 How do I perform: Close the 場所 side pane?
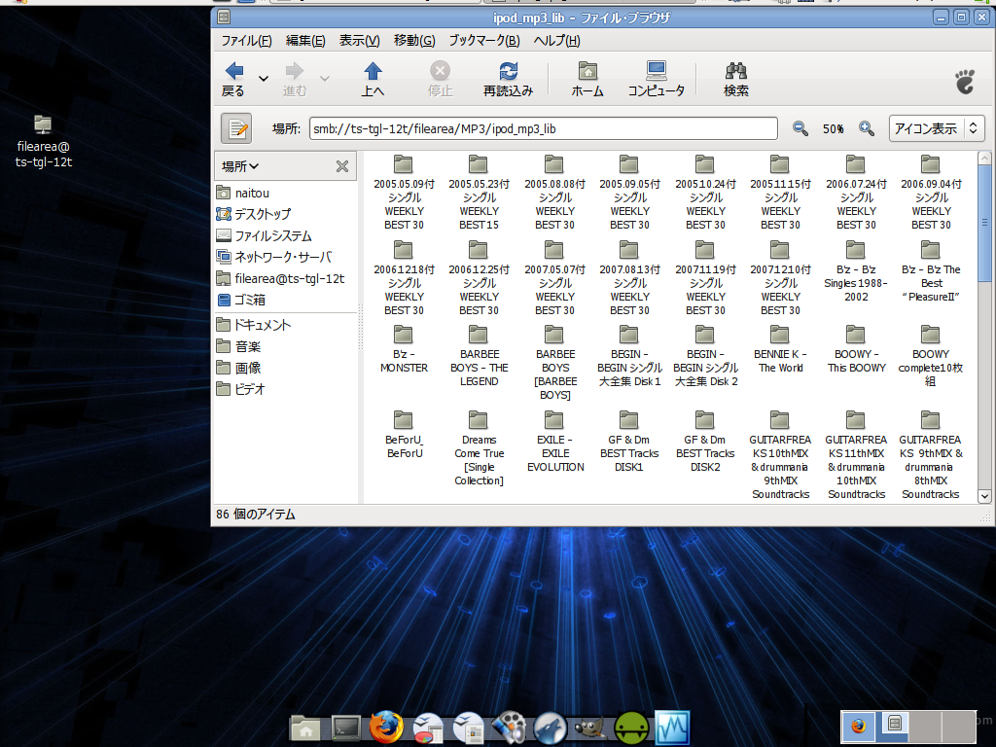(342, 166)
